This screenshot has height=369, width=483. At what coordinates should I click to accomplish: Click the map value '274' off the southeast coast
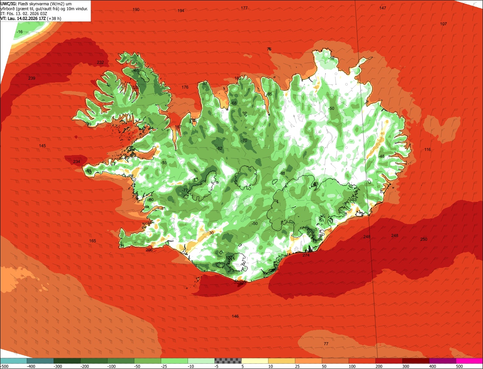pos(306,255)
